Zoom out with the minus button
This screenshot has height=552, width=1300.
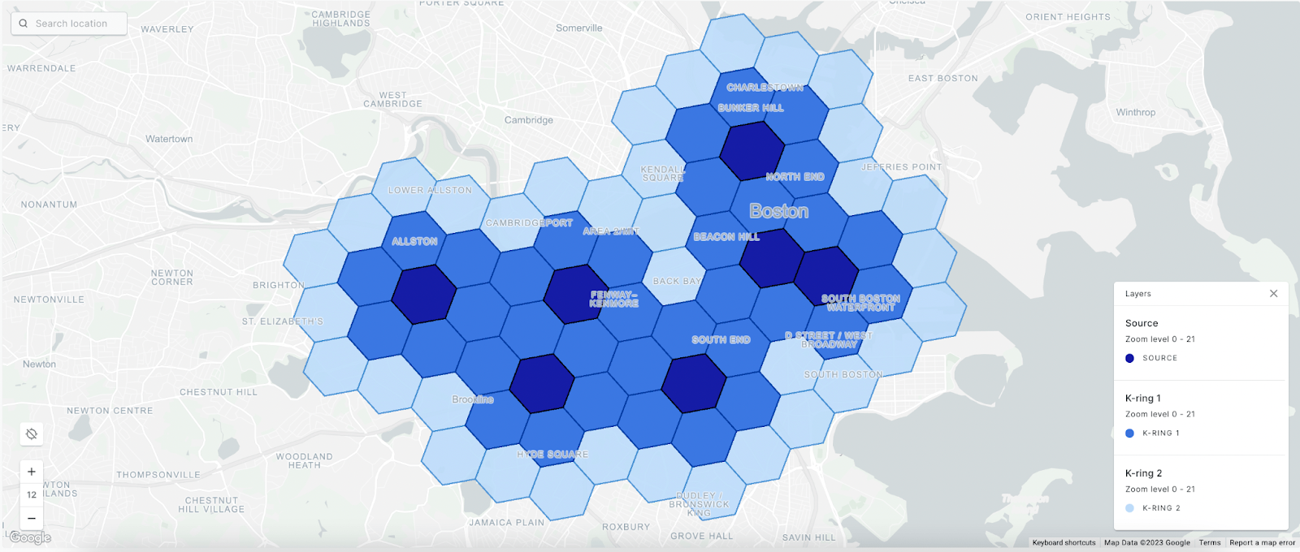coord(32,518)
